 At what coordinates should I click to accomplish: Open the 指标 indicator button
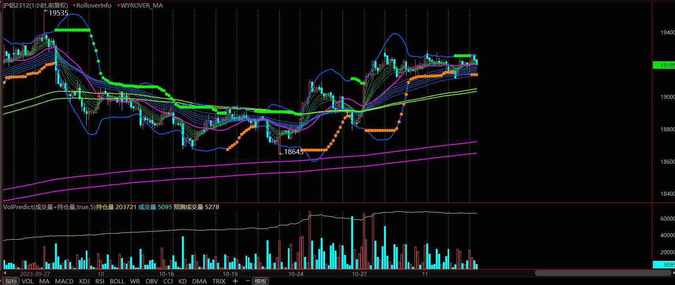point(11,281)
